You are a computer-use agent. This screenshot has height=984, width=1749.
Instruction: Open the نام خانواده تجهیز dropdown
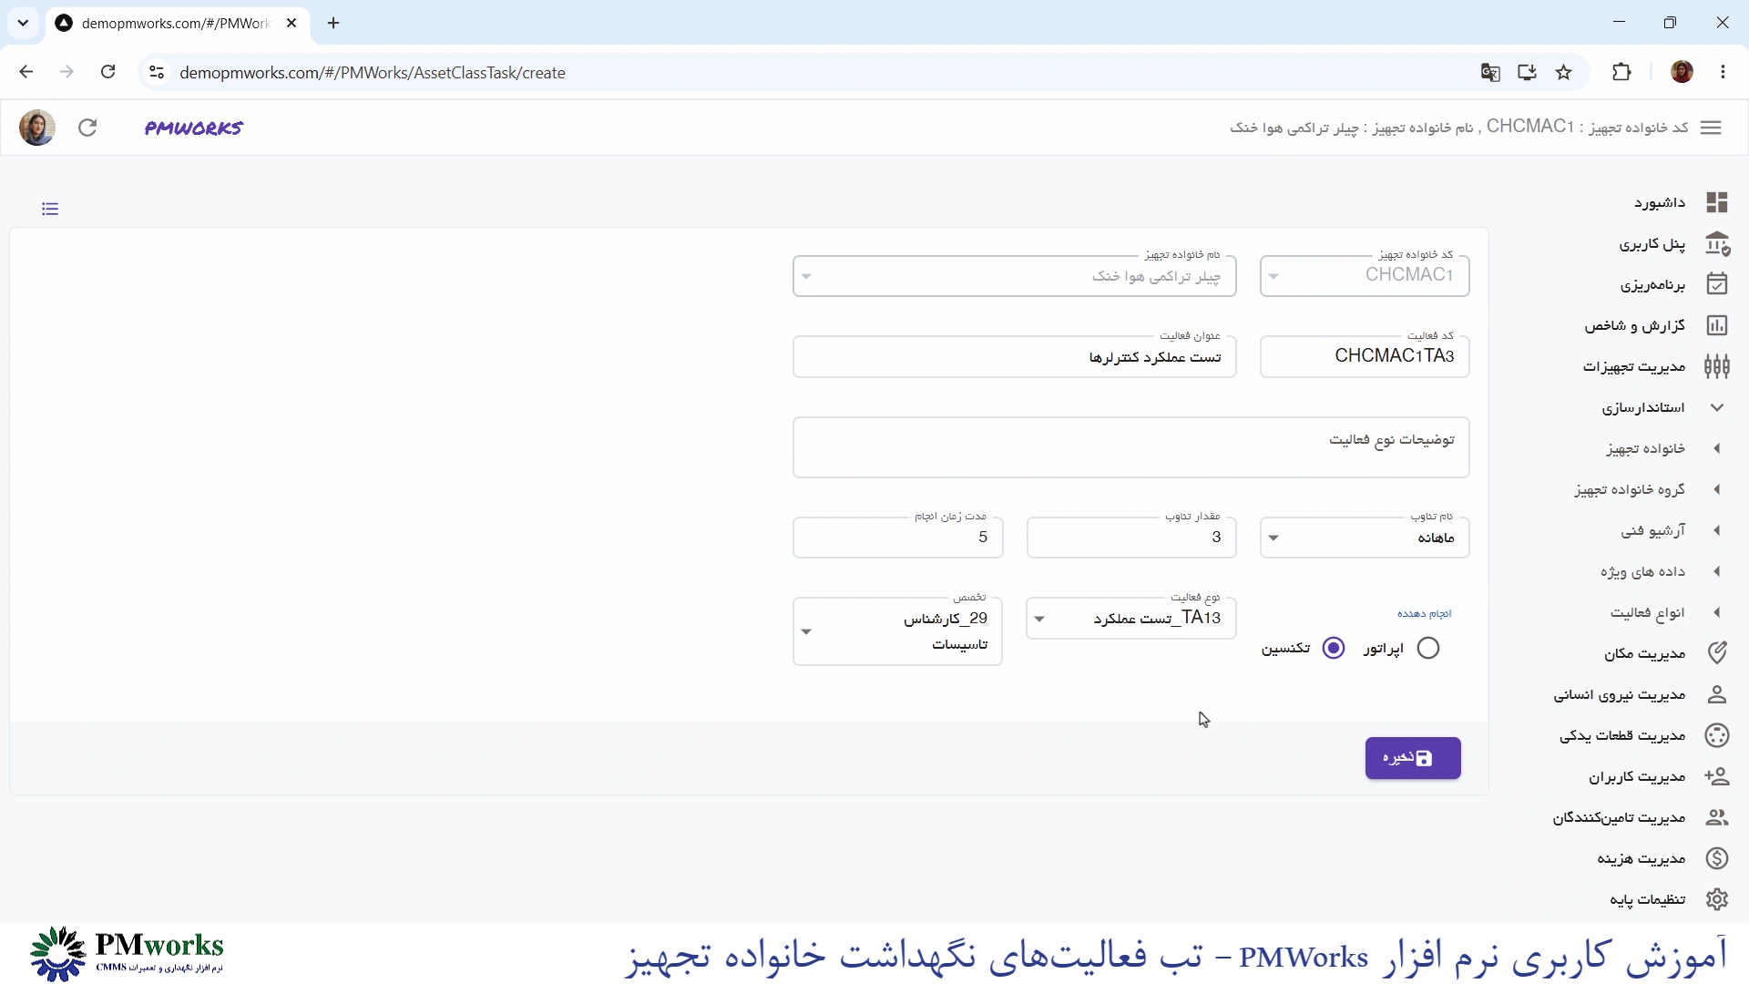pyautogui.click(x=1014, y=275)
